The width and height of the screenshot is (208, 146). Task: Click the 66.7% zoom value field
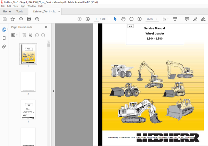point(150,19)
